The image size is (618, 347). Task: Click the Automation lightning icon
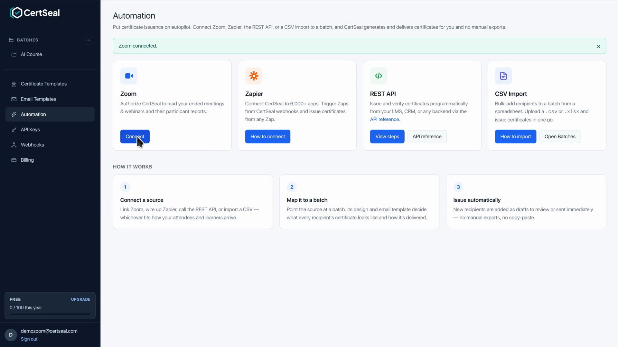click(x=14, y=114)
